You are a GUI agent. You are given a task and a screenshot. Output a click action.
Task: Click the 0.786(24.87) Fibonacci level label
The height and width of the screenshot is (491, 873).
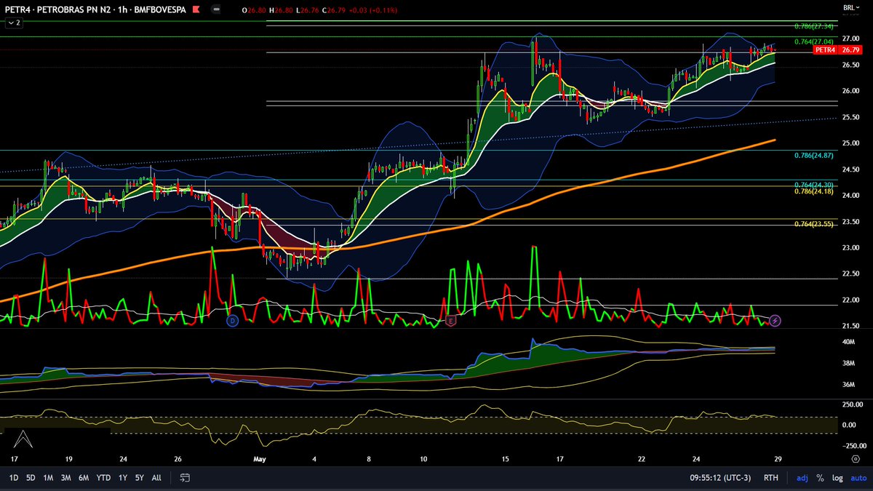815,155
